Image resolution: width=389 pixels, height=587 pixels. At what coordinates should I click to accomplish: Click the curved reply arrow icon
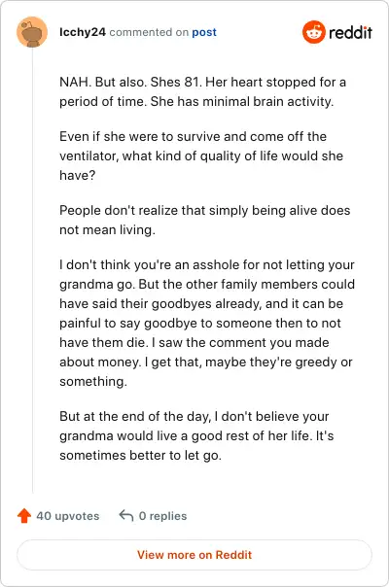(126, 515)
